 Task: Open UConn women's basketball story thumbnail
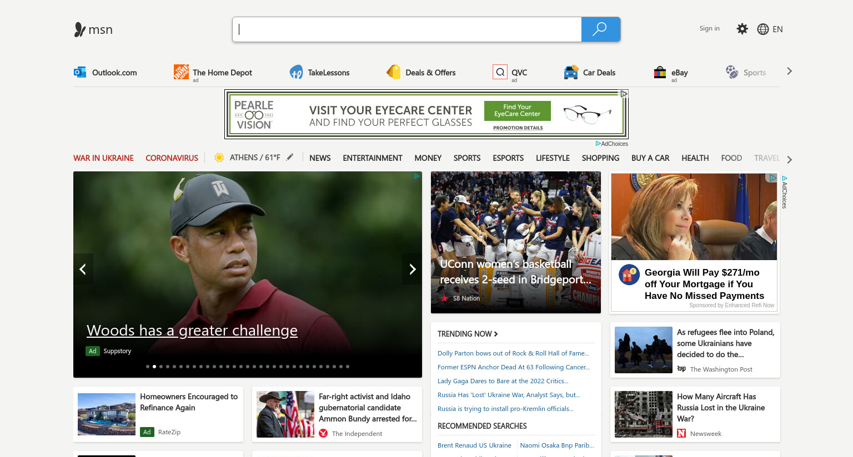516,242
